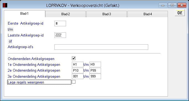Click the P10 start field of 2e Onderverdeling
Viewport: 189px width, 101px height.
pyautogui.click(x=78, y=71)
